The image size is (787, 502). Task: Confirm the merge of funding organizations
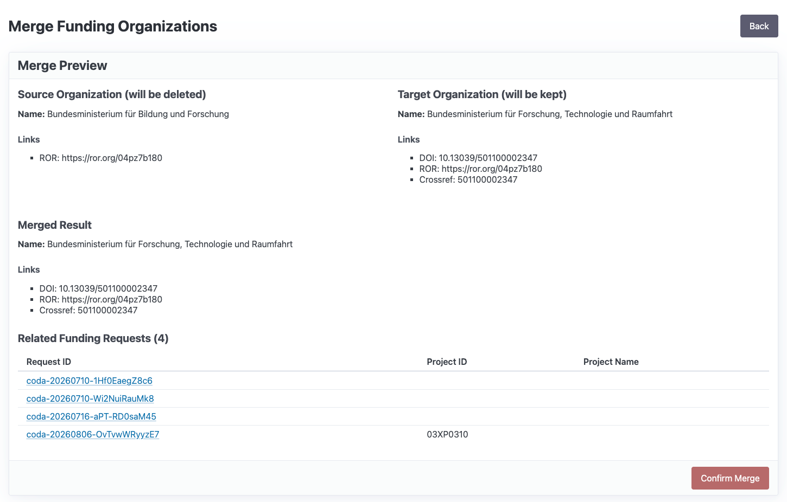730,478
